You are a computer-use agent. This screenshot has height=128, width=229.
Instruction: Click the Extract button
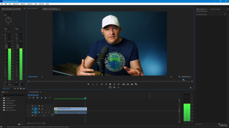coord(128,84)
